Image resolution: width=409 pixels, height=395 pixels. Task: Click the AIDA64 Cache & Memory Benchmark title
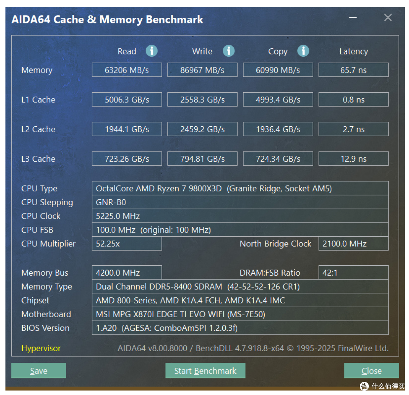tap(107, 20)
